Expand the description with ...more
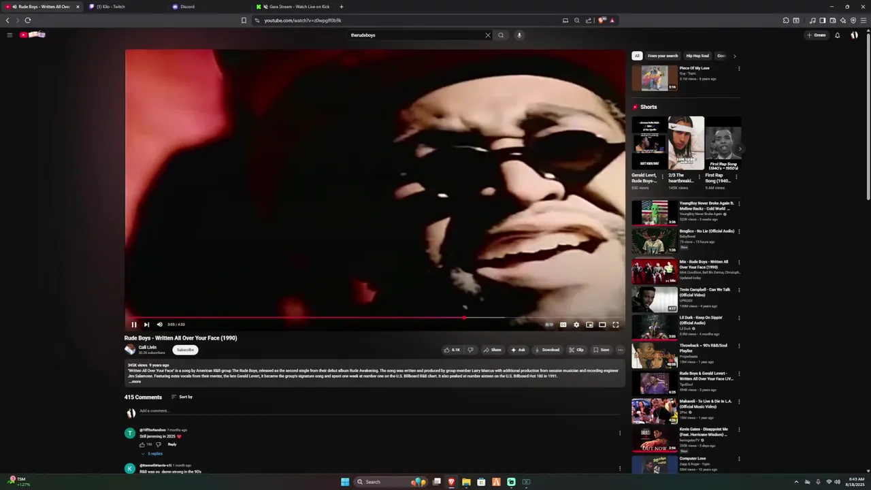The height and width of the screenshot is (490, 871). pos(135,382)
